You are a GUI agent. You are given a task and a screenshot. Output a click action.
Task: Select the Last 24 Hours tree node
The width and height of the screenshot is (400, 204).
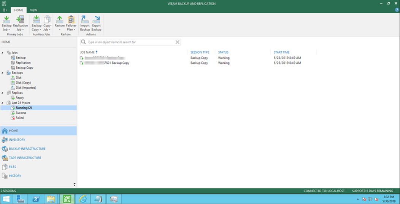[x=18, y=103]
